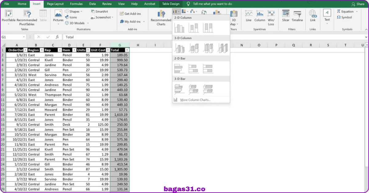Expand the formula bar

pyautogui.click(x=366, y=37)
